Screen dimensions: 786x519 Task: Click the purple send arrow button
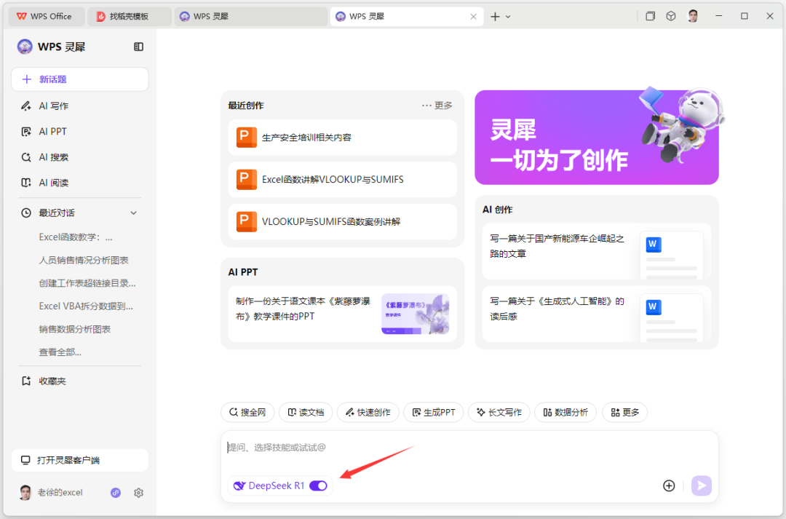702,486
